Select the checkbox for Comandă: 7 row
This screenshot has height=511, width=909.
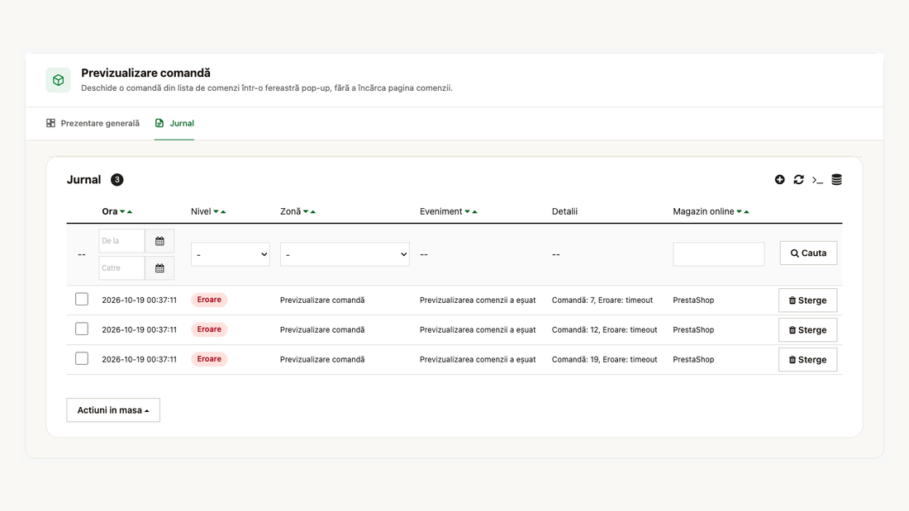click(82, 300)
